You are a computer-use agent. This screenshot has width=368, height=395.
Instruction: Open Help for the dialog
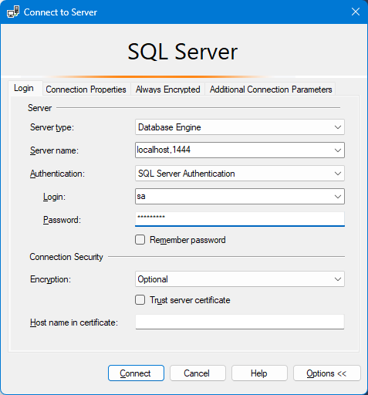(x=259, y=373)
